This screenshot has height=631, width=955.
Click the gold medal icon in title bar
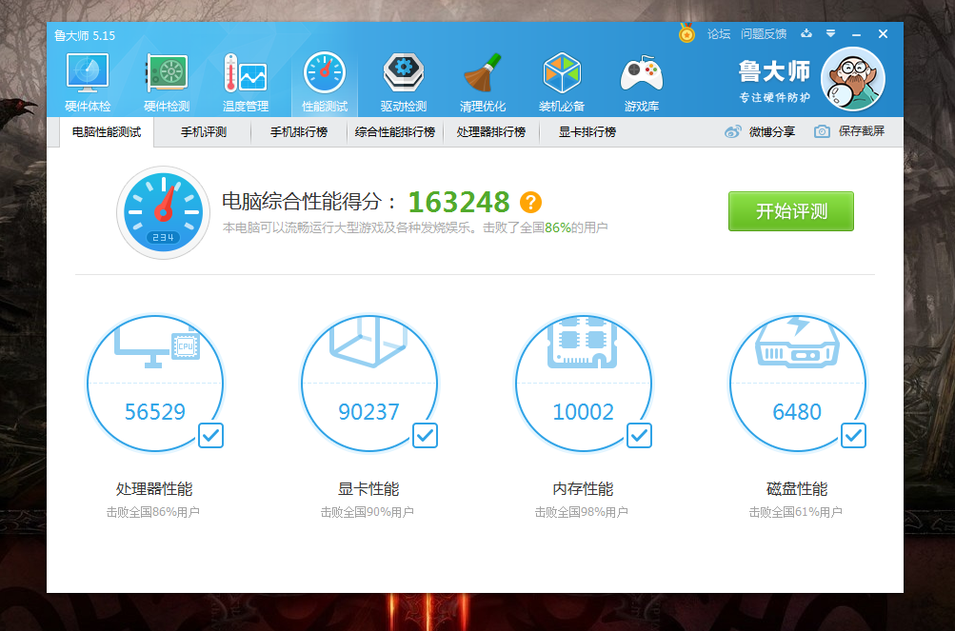point(687,33)
